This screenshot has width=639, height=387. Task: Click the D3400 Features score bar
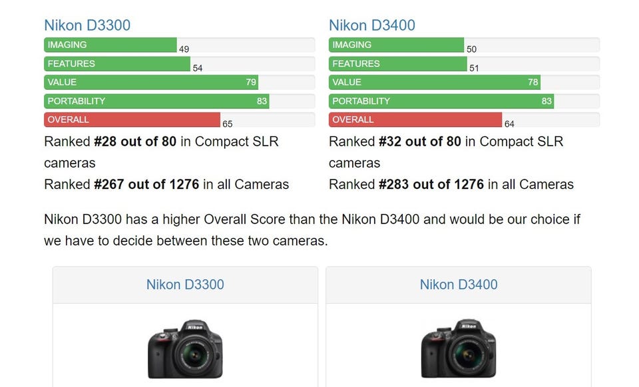398,63
